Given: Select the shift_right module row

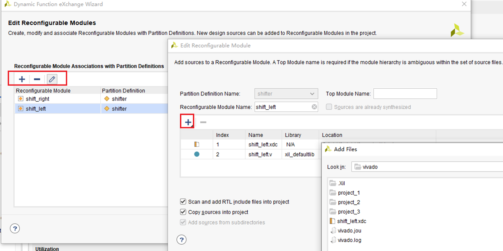Looking at the screenshot, I should (38, 99).
